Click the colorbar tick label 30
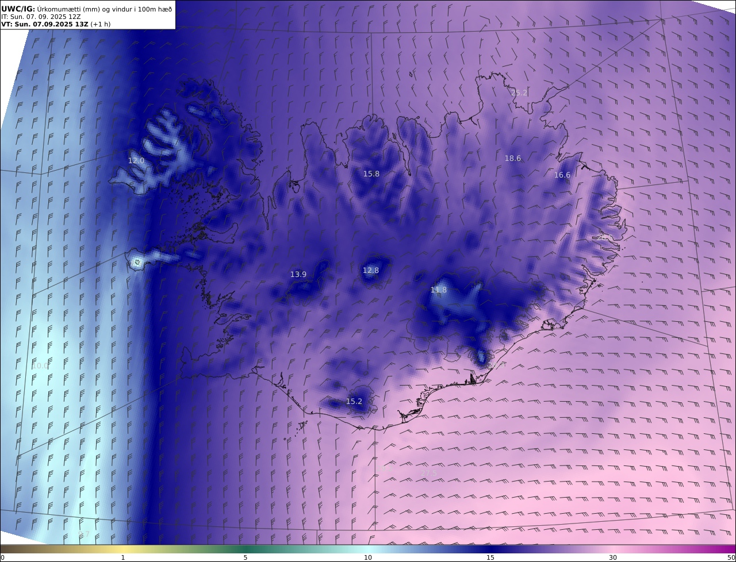The image size is (736, 562). (613, 557)
